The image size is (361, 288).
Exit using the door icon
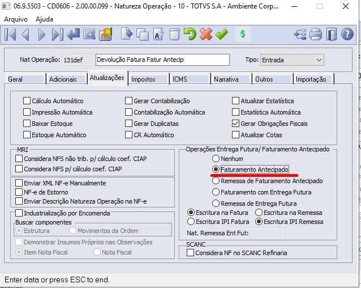(332, 35)
